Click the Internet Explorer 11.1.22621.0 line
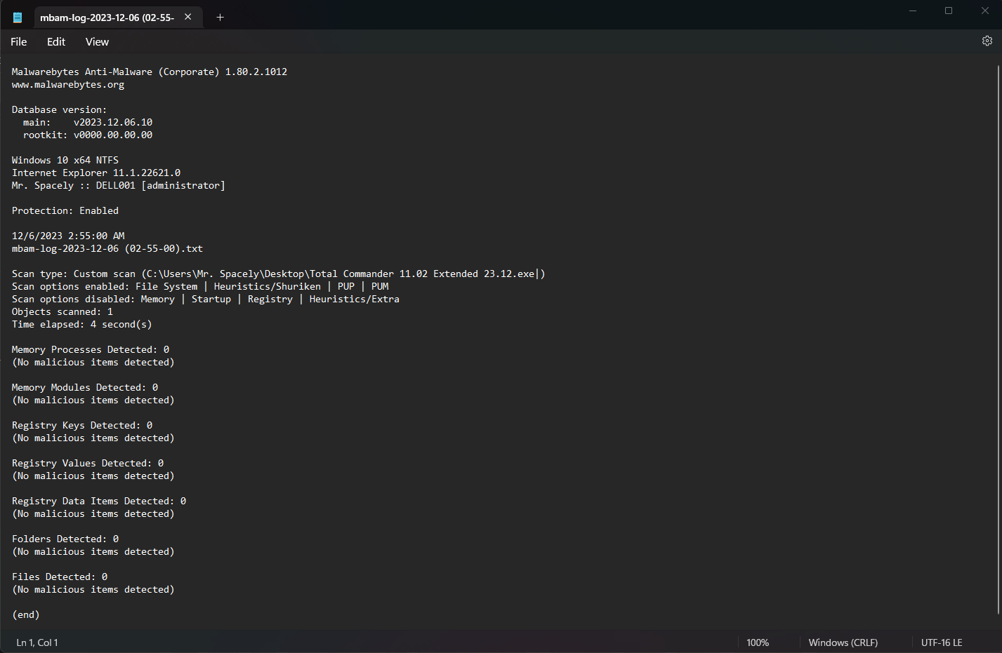The image size is (1002, 653). coord(96,173)
